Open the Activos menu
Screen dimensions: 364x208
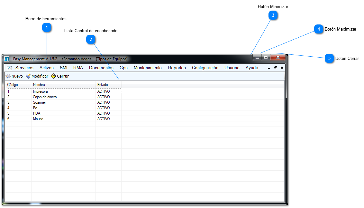[x=46, y=68]
